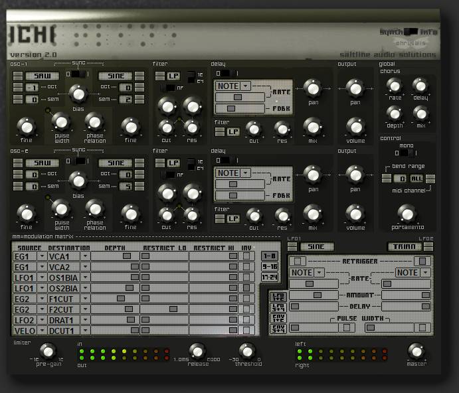Image resolution: width=459 pixels, height=393 pixels.
Task: Switch to LFO 3+4 page
Action: point(278,307)
